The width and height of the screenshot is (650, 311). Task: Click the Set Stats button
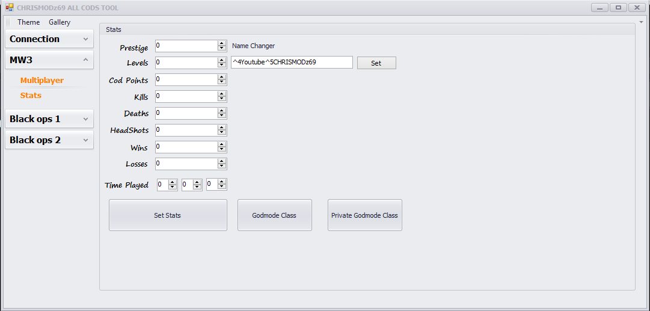point(168,215)
